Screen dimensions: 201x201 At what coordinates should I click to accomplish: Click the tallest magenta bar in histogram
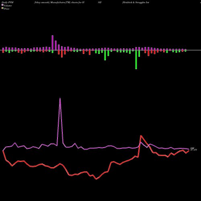click(x=53, y=43)
